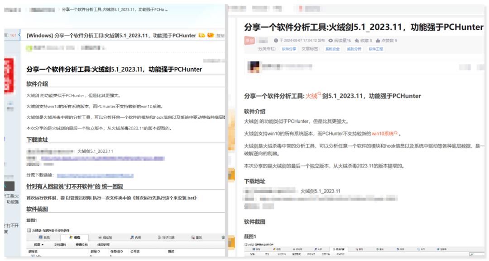Open blurred link after 分流下载链接

click(x=95, y=176)
